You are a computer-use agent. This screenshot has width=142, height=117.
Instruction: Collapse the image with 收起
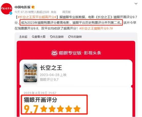pyautogui.click(x=23, y=37)
